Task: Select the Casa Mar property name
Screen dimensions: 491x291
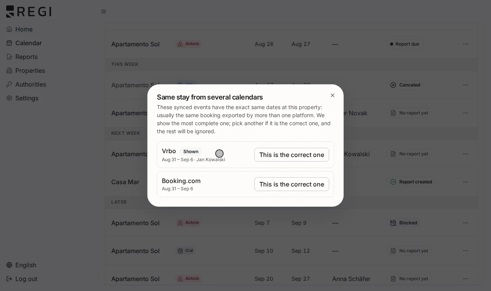Action: pos(125,182)
